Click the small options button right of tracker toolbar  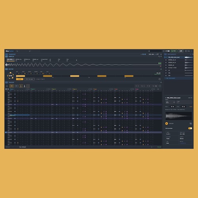(160, 86)
